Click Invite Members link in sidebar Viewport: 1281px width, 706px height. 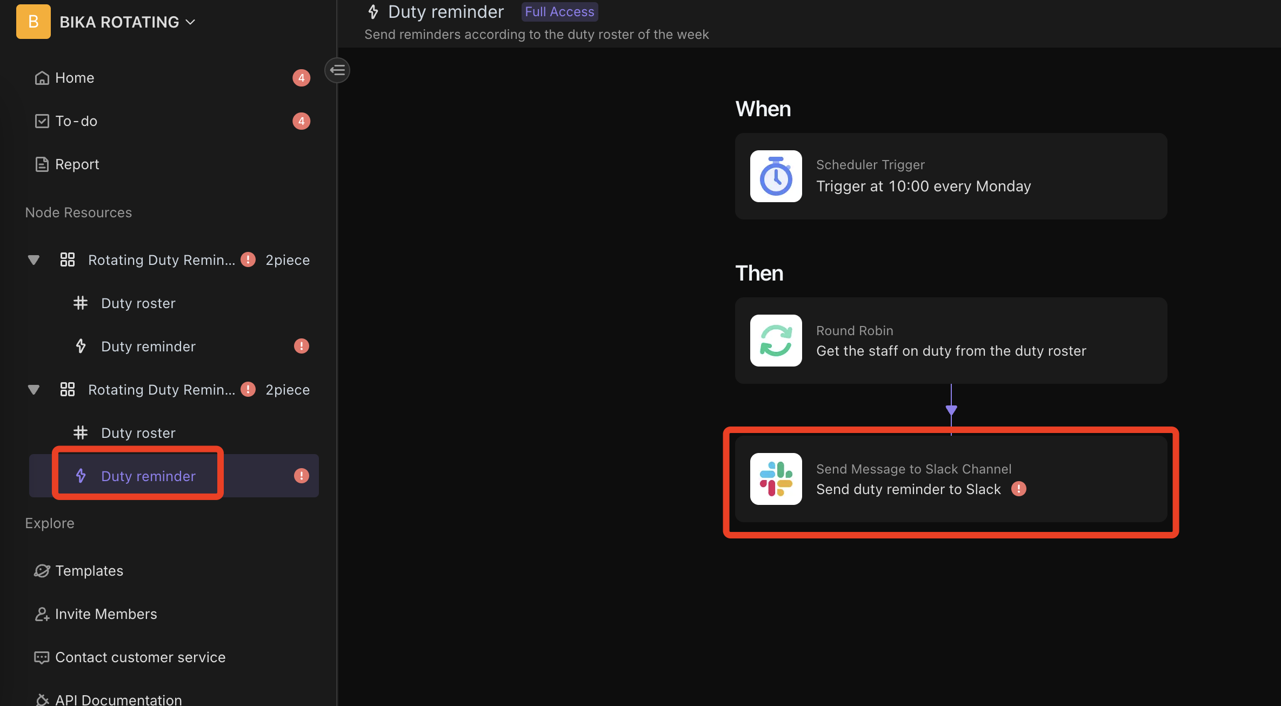pos(106,613)
